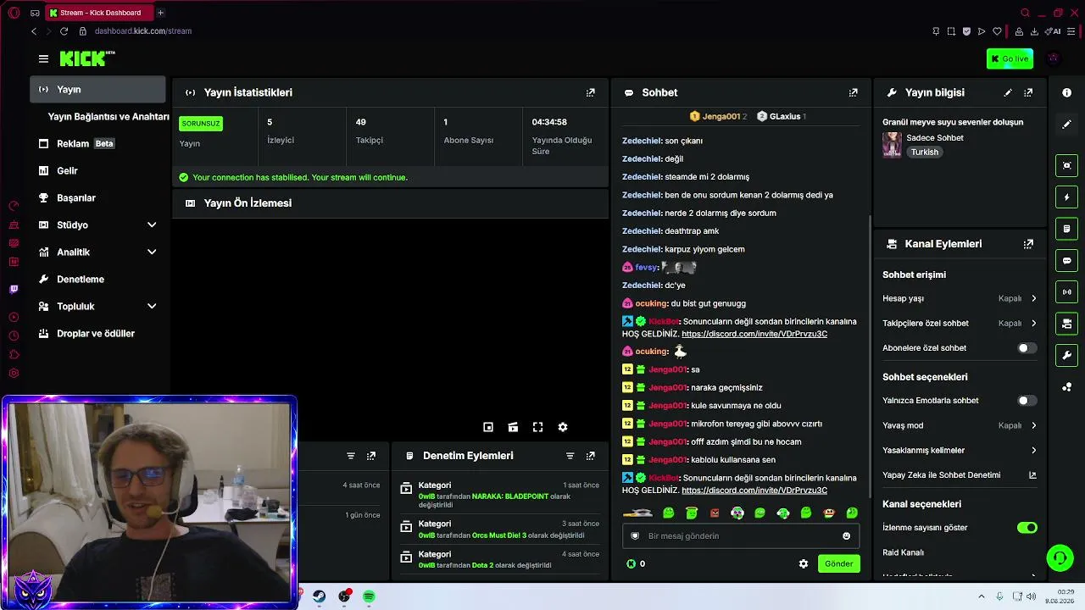Open the Twitch icon in the Opera sidebar
The width and height of the screenshot is (1085, 610).
point(14,289)
